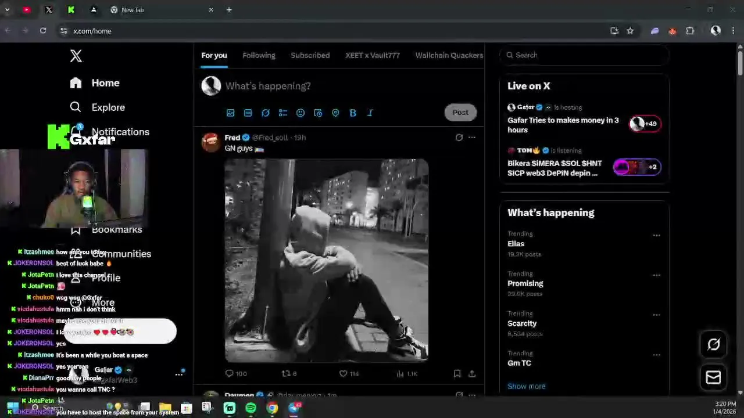Open Grok enhance icon in composer
744x418 pixels.
265,113
